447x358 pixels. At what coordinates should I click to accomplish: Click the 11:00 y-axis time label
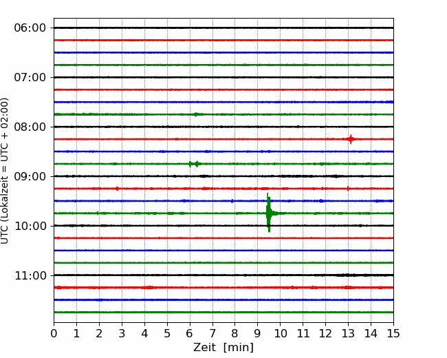(x=30, y=276)
